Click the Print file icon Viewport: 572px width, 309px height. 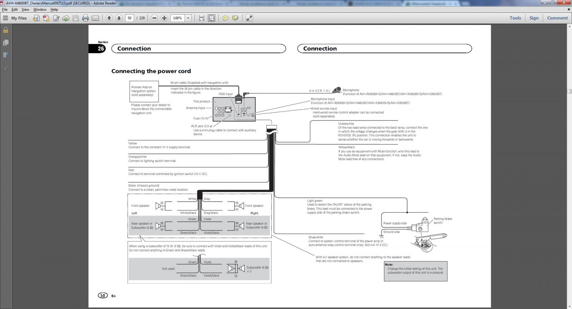point(85,18)
